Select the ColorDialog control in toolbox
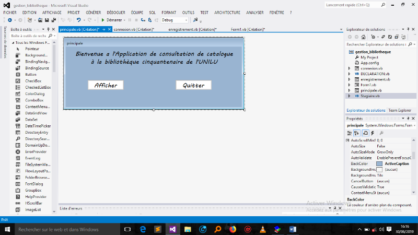Image resolution: width=418 pixels, height=235 pixels. coord(34,94)
